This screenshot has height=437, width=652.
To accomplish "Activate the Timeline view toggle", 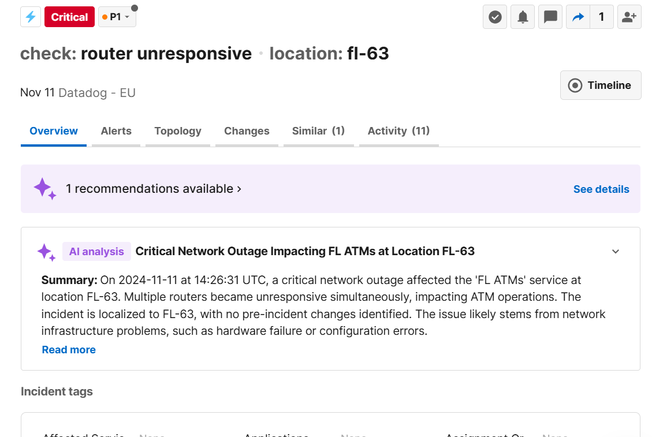I will point(601,85).
